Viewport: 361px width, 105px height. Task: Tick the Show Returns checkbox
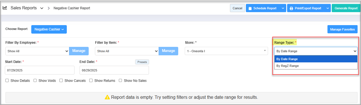pos(91,80)
